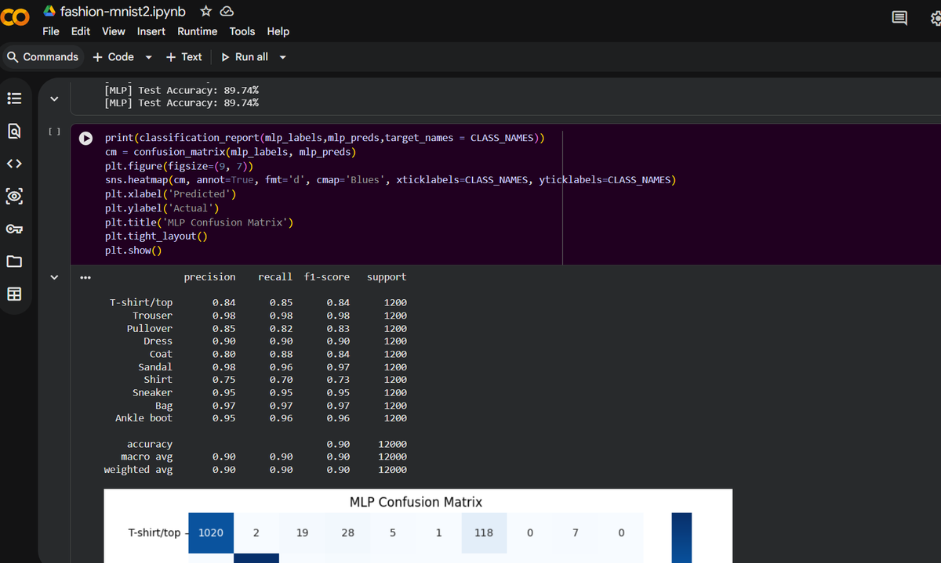Open the Secrets key sidebar icon

pos(14,229)
